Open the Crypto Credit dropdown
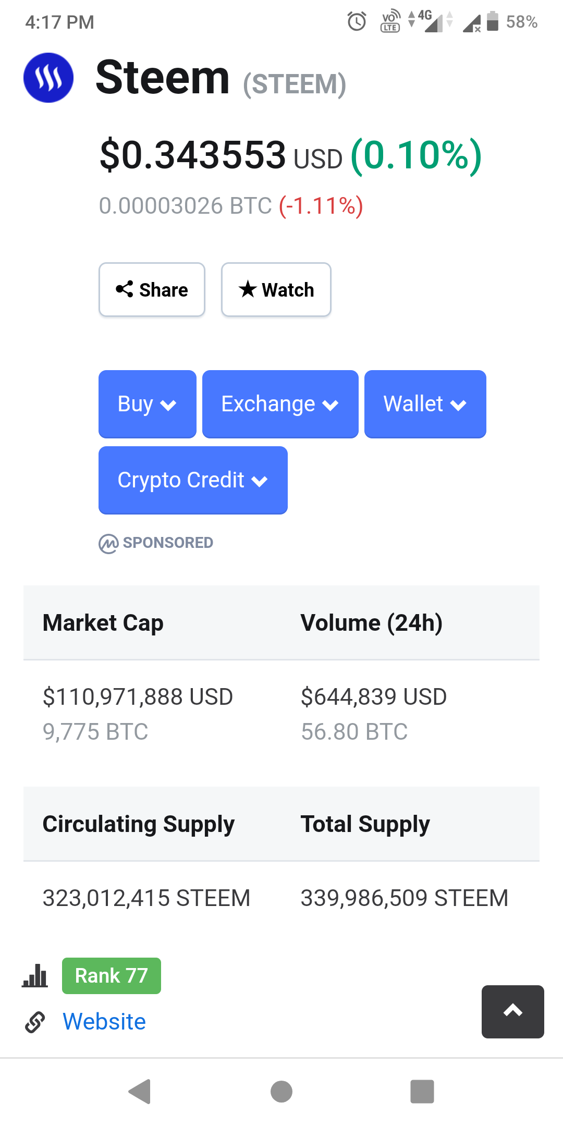This screenshot has width=563, height=1126. click(193, 480)
